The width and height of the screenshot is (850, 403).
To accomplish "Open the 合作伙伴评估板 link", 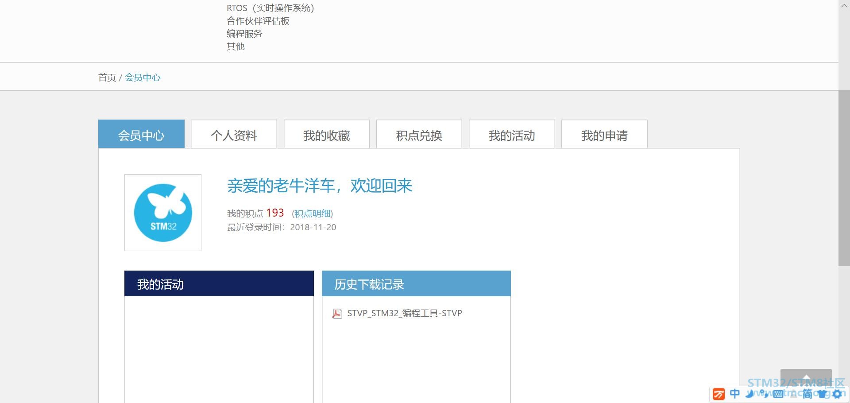I will [258, 21].
